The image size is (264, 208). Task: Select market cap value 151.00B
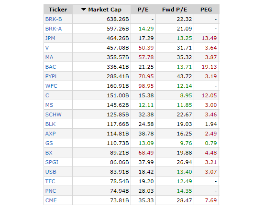pyautogui.click(x=118, y=95)
